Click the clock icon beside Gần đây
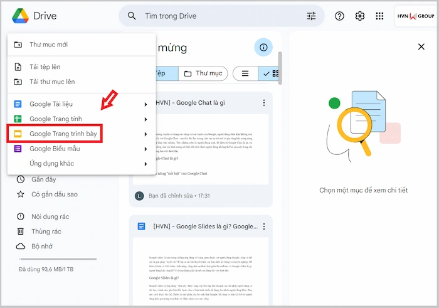 coord(21,179)
